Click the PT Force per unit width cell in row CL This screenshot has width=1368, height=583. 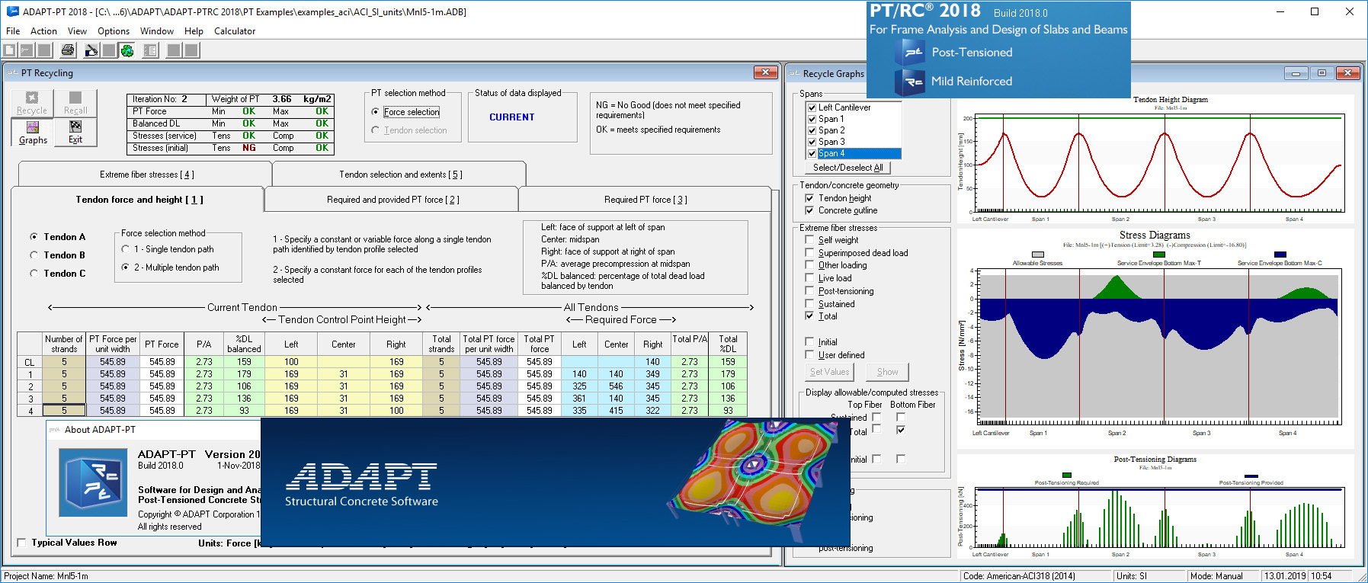[113, 362]
